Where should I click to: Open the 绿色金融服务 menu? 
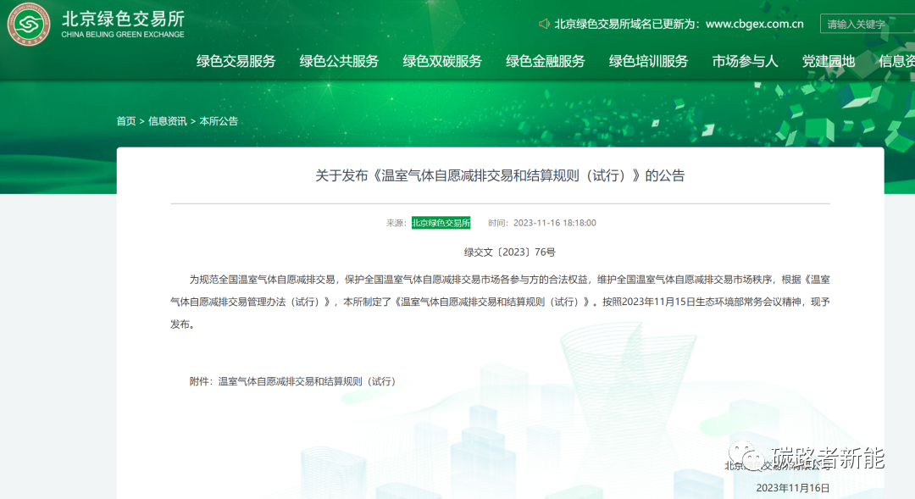pos(545,61)
